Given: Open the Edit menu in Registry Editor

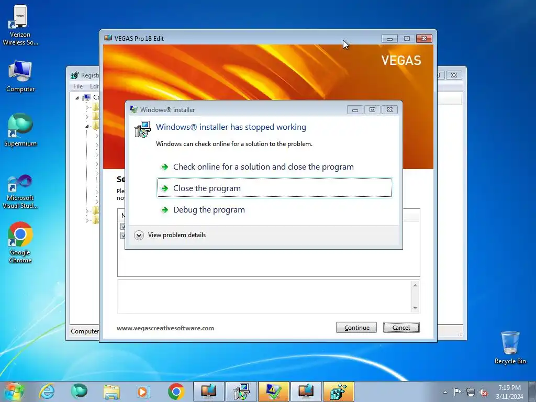Looking at the screenshot, I should [x=94, y=86].
